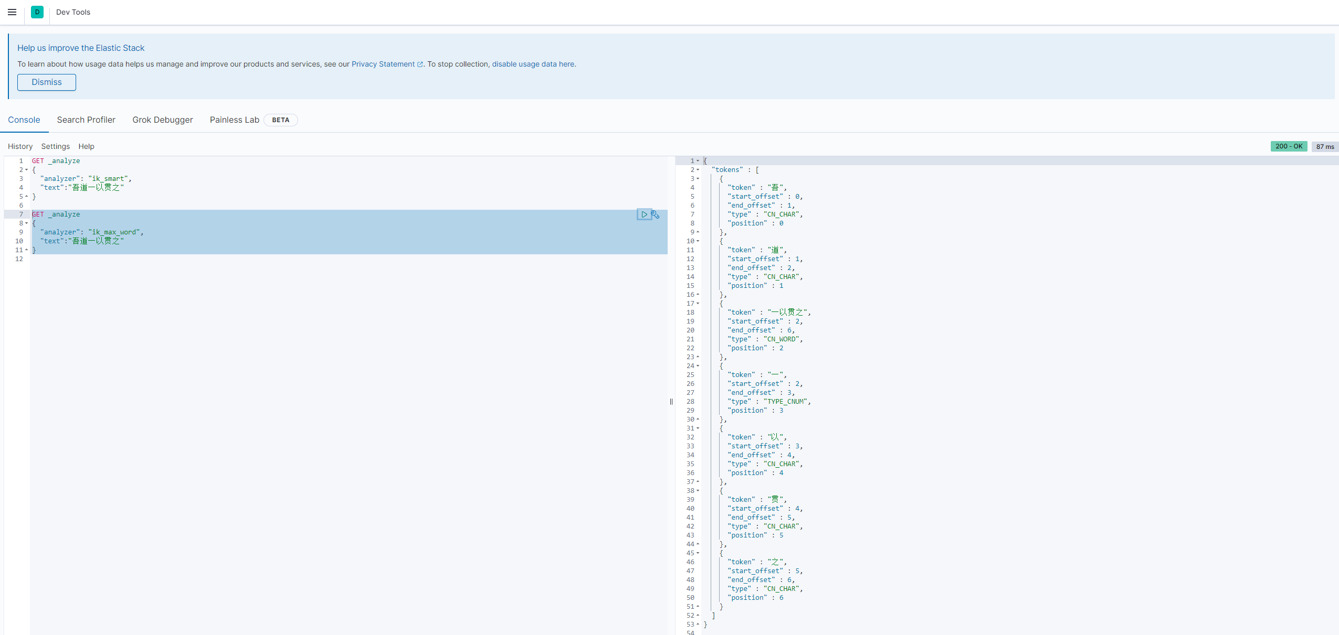Open the Painless Lab tab
The height and width of the screenshot is (635, 1339).
coord(235,120)
